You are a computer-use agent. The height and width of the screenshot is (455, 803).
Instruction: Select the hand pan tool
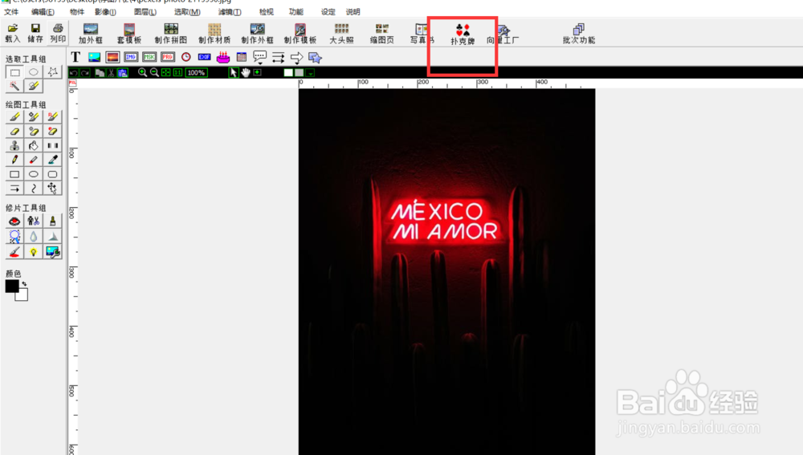[246, 73]
